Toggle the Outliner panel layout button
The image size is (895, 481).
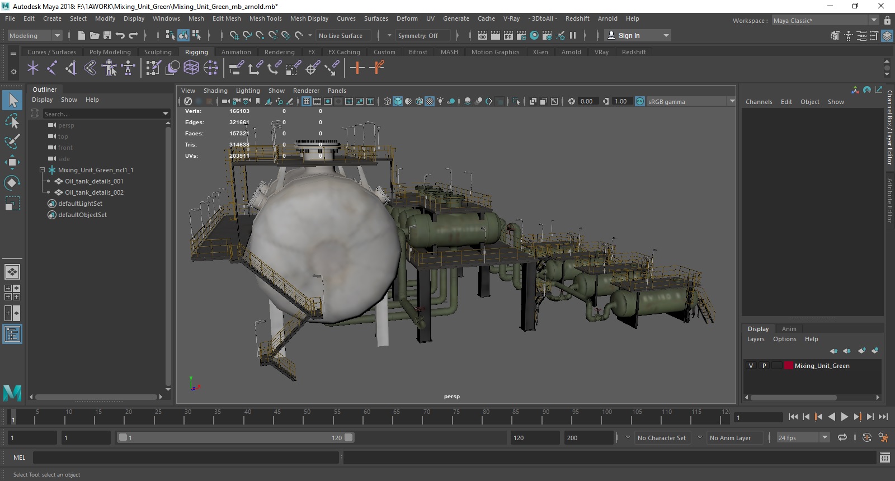12,334
